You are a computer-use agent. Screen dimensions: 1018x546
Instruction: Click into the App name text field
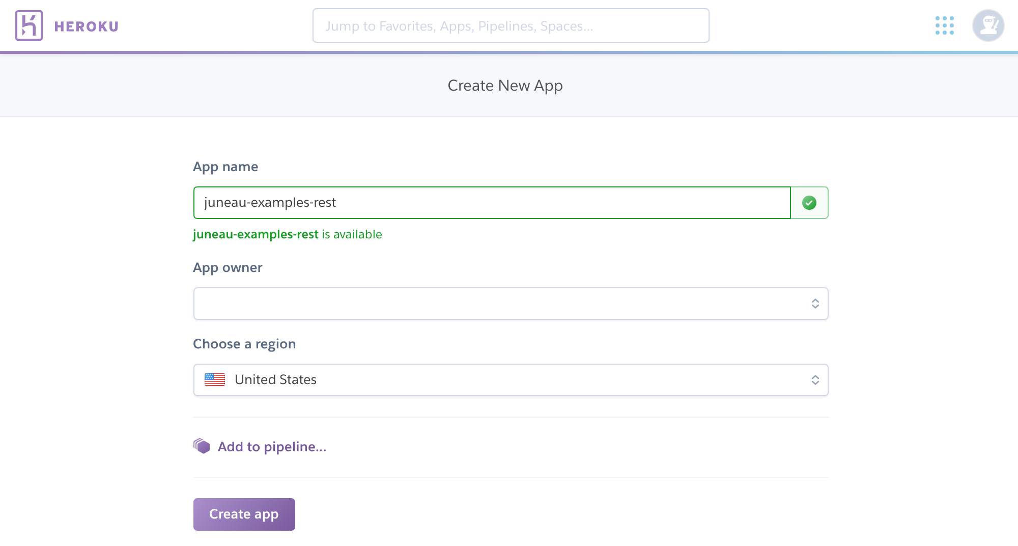click(x=492, y=203)
